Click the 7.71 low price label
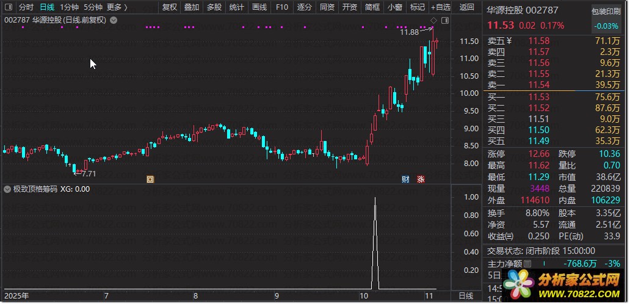Image resolution: width=630 pixels, height=304 pixels. [x=89, y=174]
